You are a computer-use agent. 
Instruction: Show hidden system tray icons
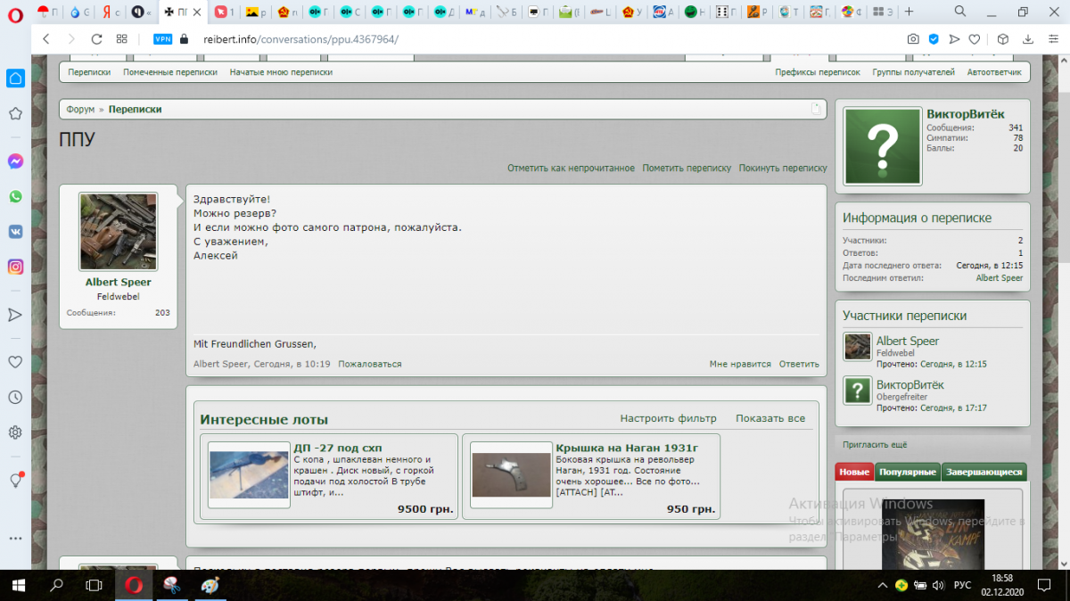[881, 586]
